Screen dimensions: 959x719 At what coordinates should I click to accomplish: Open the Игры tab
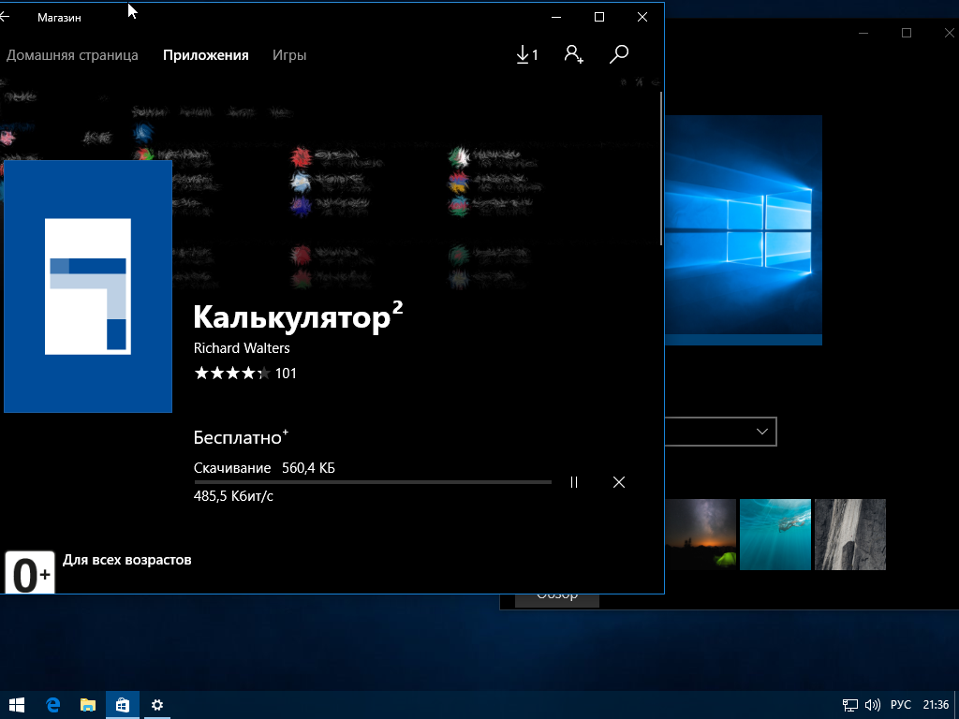289,55
